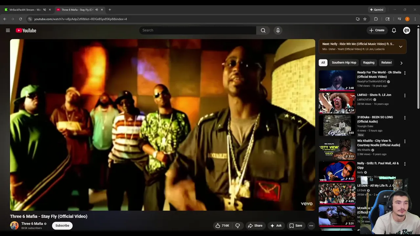Open more actions for the video

(x=311, y=226)
